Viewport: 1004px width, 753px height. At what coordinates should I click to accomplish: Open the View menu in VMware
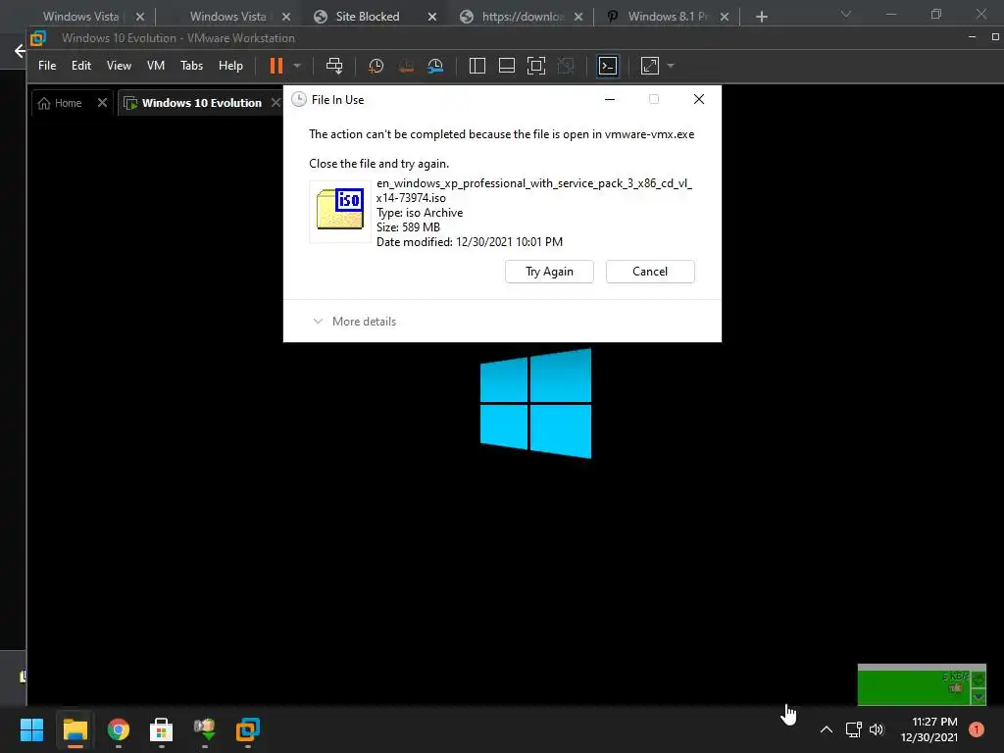[x=119, y=66]
